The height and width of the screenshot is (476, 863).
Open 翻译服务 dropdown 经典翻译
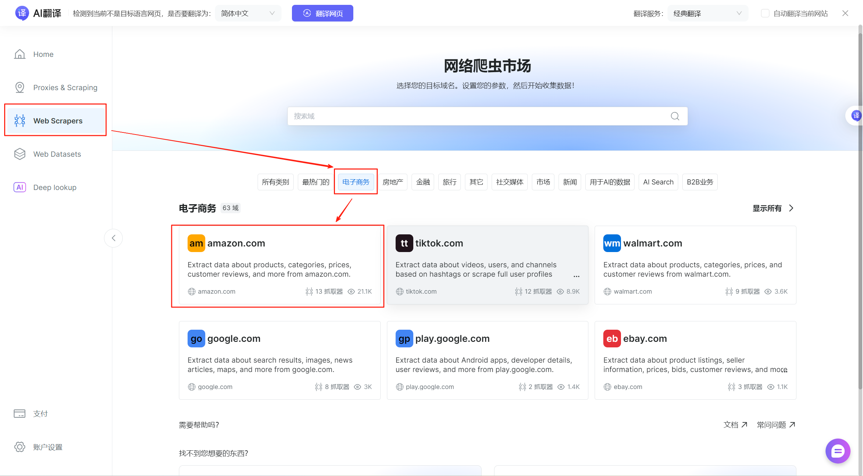click(708, 13)
